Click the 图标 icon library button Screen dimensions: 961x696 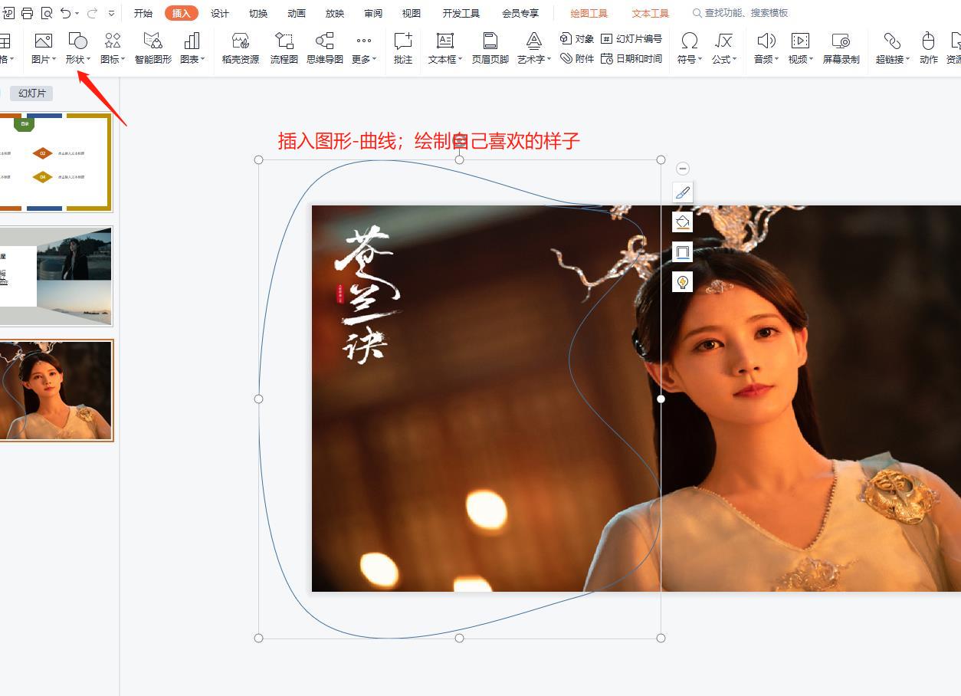[112, 41]
